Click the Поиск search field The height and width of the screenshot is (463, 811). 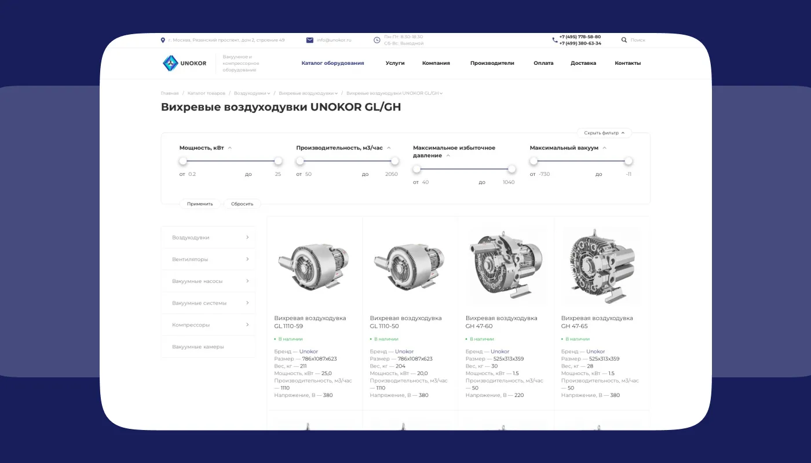click(x=638, y=40)
